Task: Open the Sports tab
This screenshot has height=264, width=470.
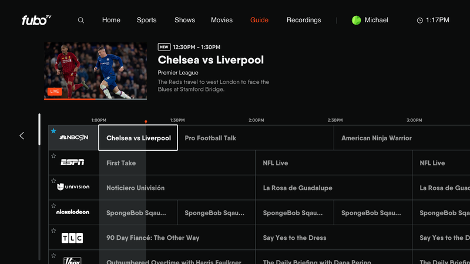Action: [x=146, y=20]
